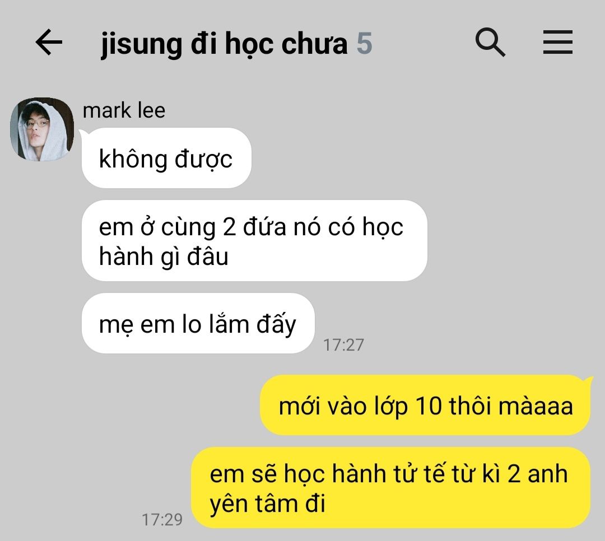Tap the chat title jisung đi học chưa
The height and width of the screenshot is (541, 605).
click(224, 44)
